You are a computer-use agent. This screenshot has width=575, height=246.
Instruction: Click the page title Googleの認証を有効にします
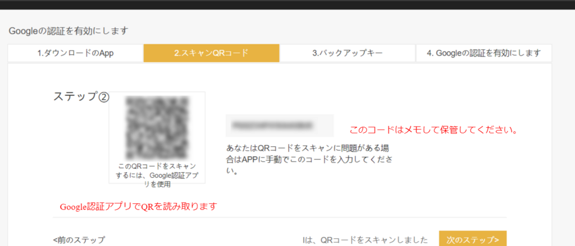coord(69,30)
